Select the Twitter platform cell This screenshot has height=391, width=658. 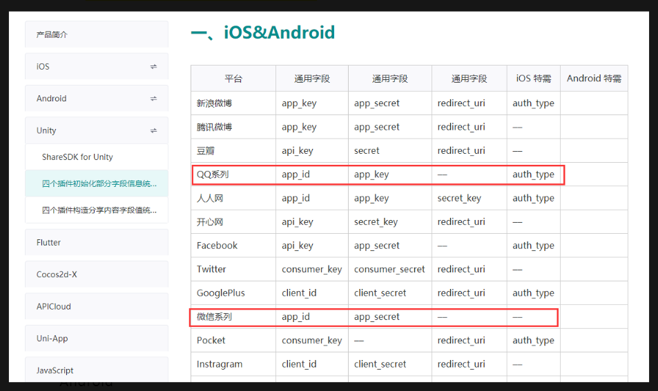point(233,269)
